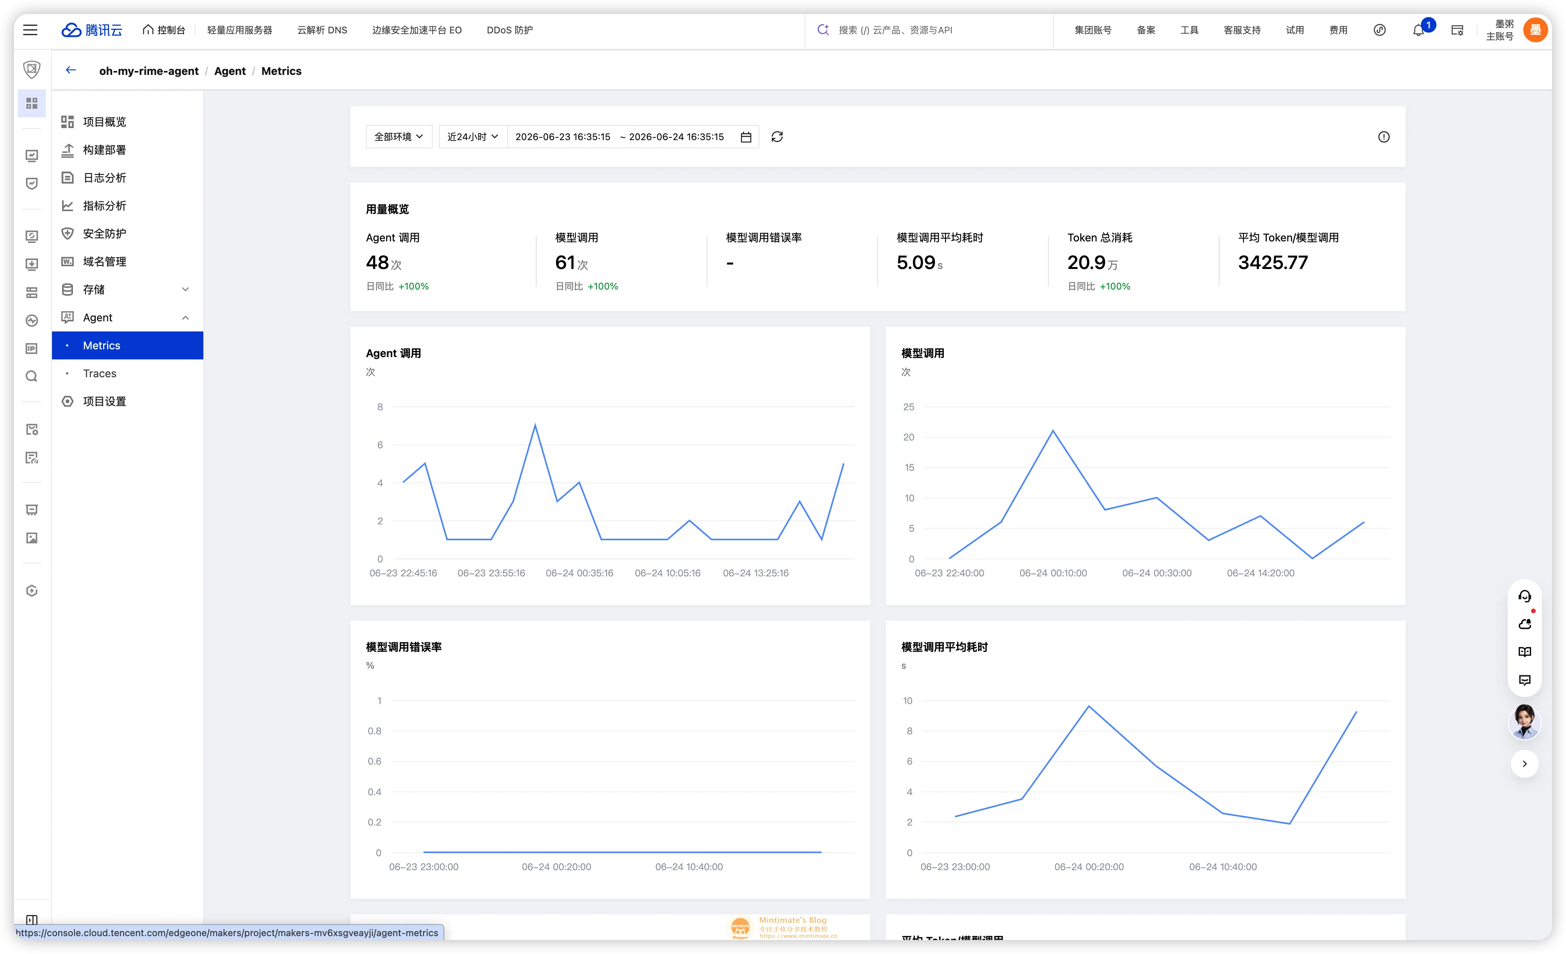The image size is (1566, 954).
Task: Click the Tencent Cloud logo
Action: [x=92, y=30]
